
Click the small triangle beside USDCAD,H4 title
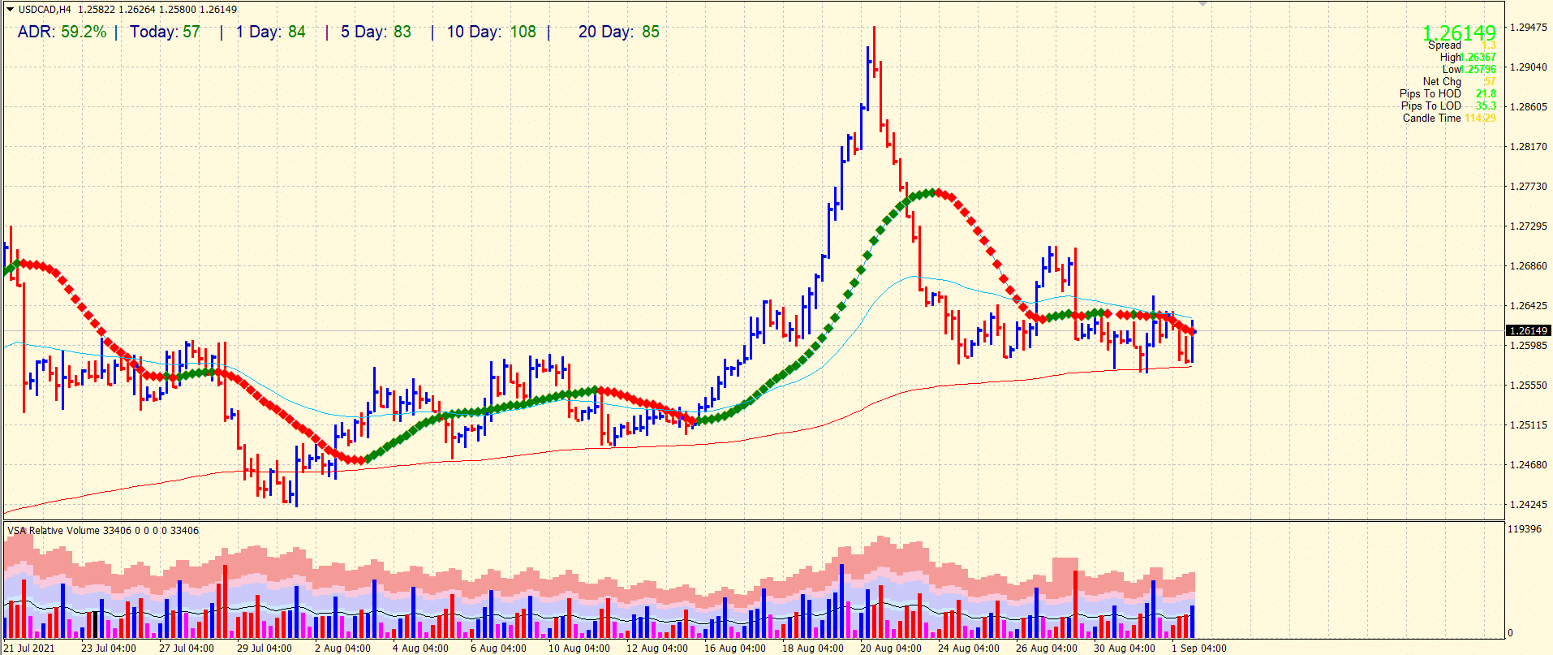point(10,10)
